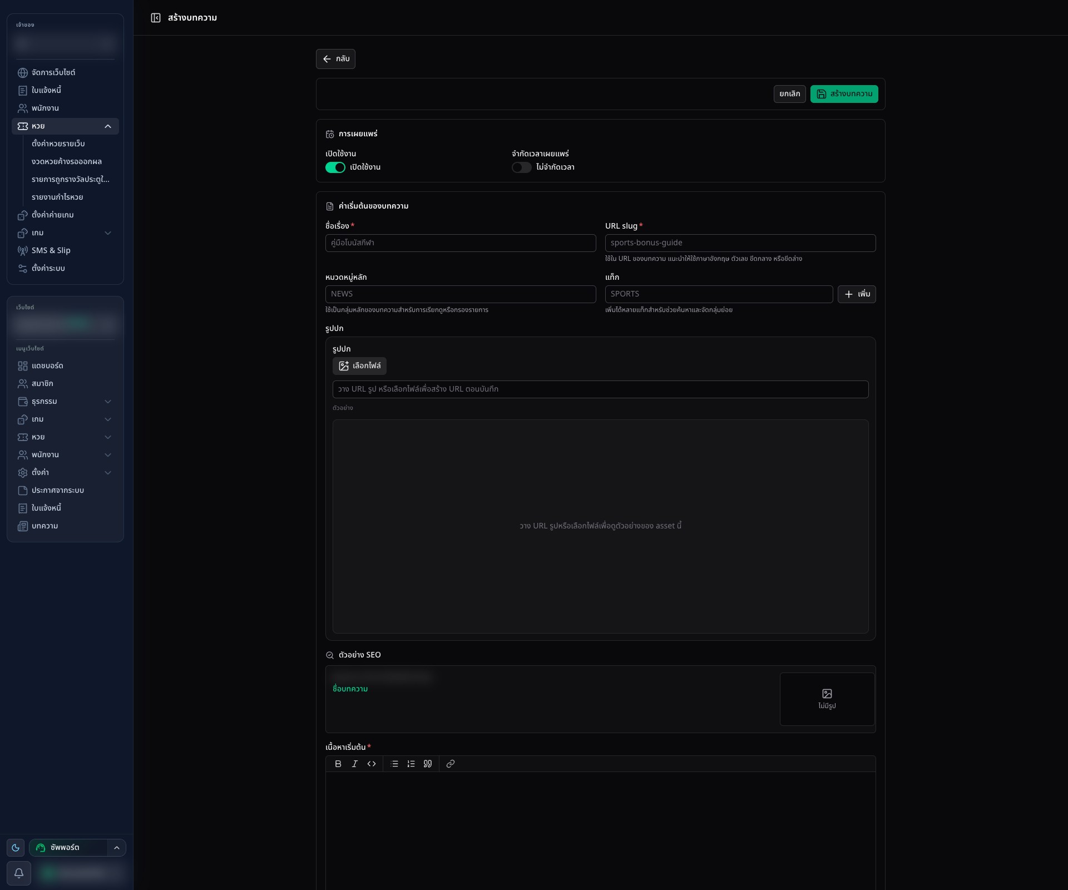Open ใบแจ้งหนี้ in owner section

pos(65,91)
